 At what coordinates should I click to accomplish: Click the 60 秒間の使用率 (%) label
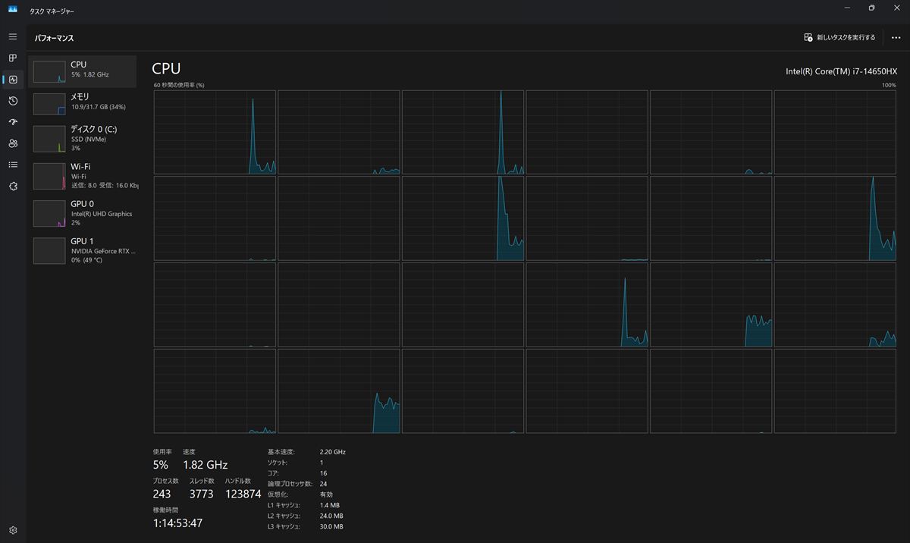(x=179, y=85)
